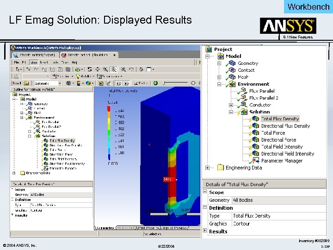
Task: Switch to the Project page tab
Action: click(x=35, y=55)
